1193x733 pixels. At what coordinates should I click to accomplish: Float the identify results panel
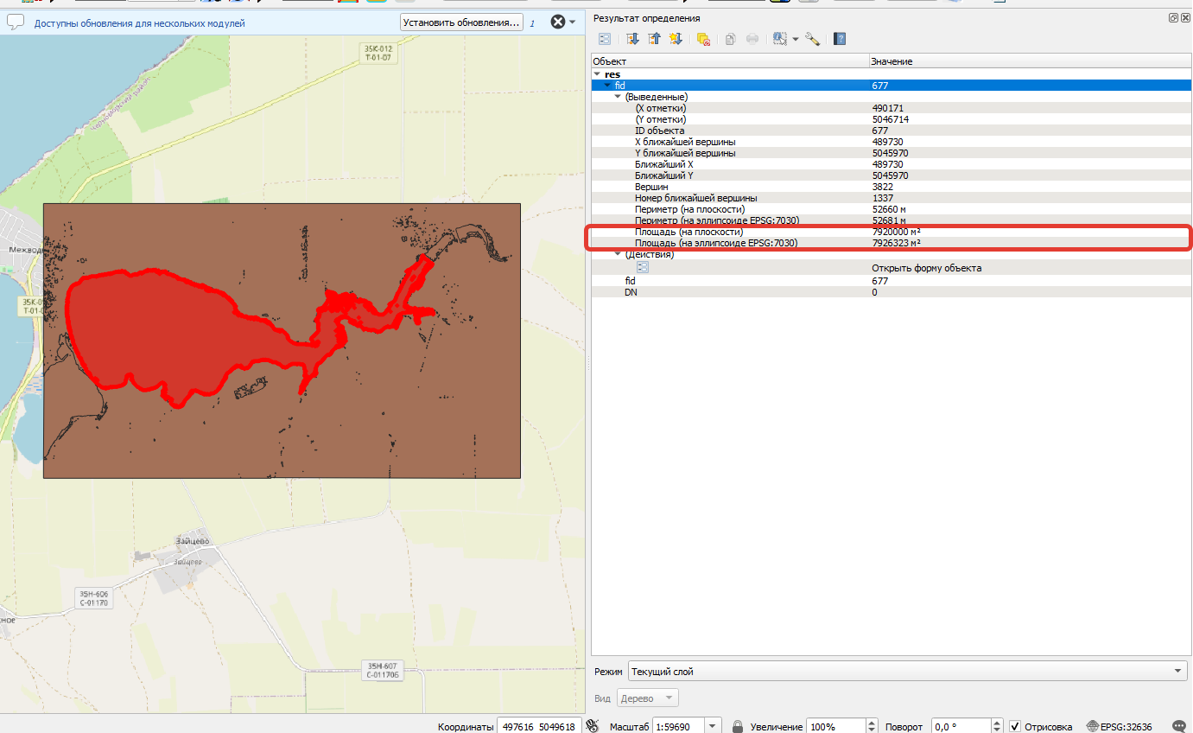(x=1173, y=17)
